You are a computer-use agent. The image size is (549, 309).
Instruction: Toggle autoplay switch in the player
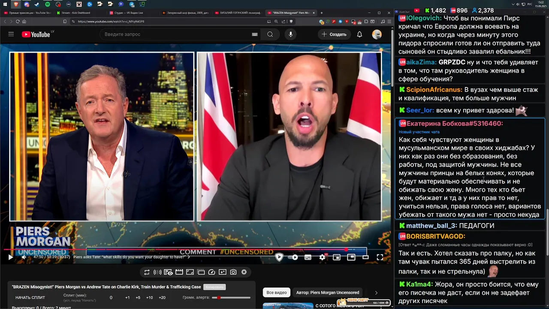(293, 257)
